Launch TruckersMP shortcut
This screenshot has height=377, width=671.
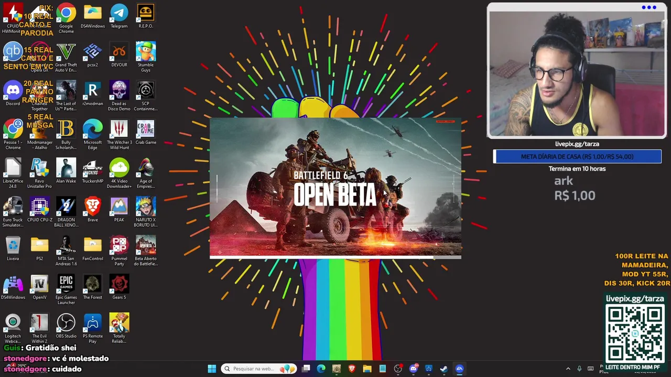[x=93, y=171]
